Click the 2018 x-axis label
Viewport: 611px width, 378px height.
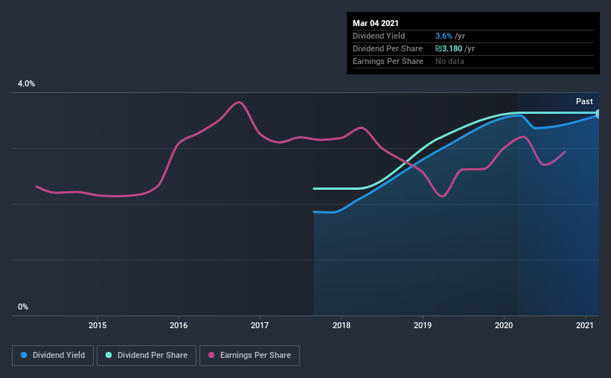coord(342,325)
